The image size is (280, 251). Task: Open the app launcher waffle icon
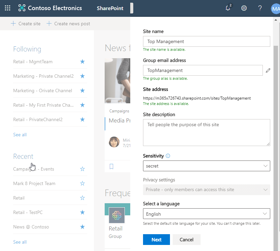click(x=7, y=8)
